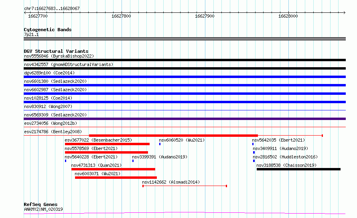This screenshot has width=357, height=218.
Task: Click nsv5578569 (Ebert2021) label
Action: pyautogui.click(x=91, y=148)
